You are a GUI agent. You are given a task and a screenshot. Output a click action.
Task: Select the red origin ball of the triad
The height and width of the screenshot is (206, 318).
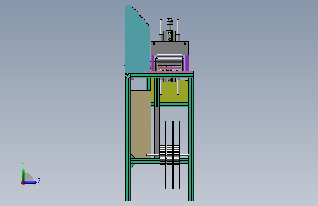point(23,183)
